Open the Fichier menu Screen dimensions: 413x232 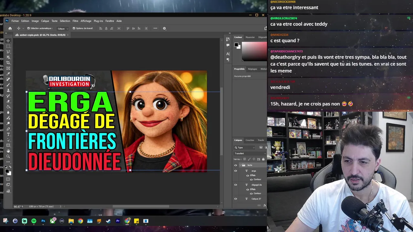coord(15,21)
